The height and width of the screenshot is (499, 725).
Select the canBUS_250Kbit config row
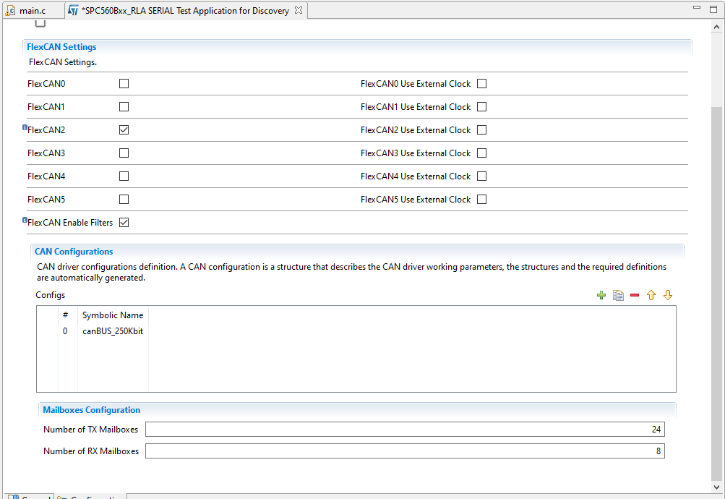112,331
